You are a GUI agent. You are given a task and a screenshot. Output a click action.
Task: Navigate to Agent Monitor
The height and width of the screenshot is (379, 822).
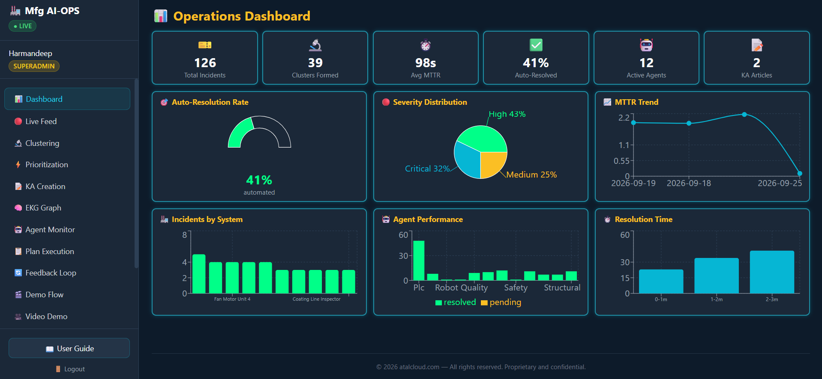pos(67,230)
